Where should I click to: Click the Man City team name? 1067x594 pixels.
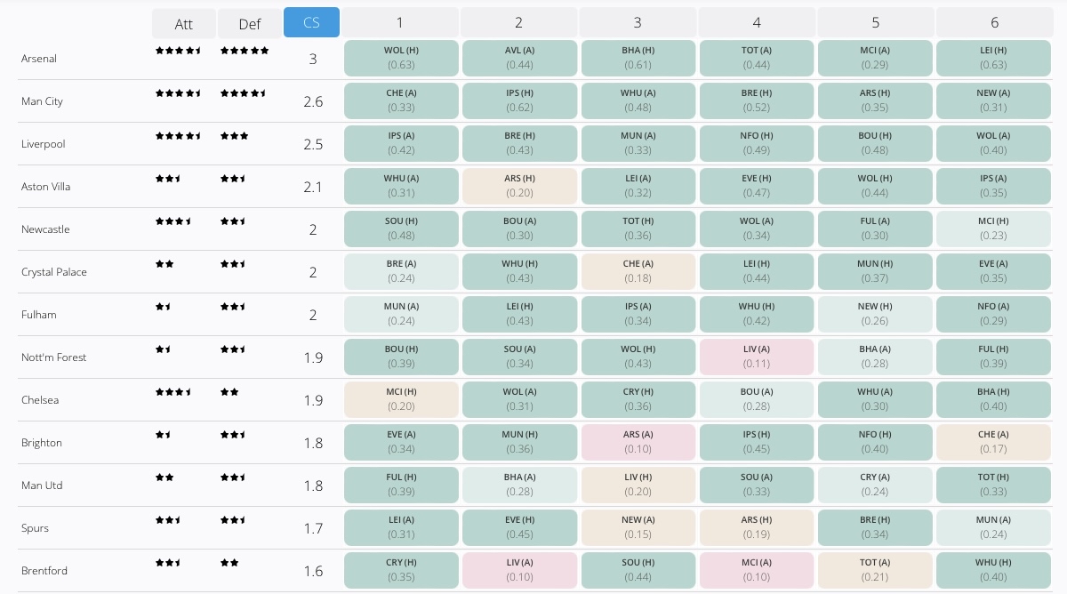coord(42,101)
